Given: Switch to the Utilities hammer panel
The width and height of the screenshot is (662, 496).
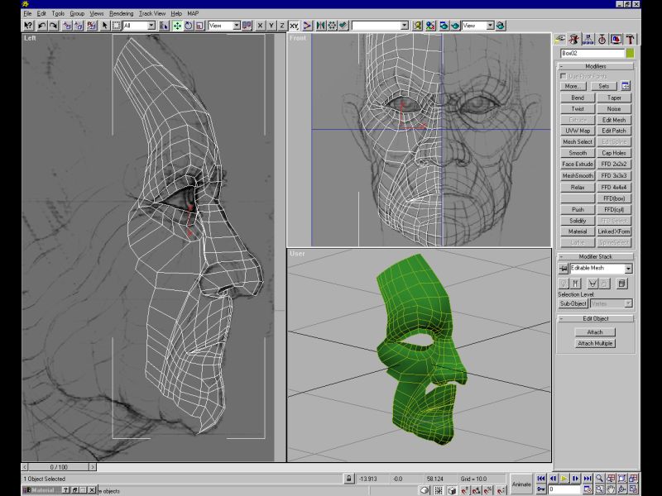Looking at the screenshot, I should (x=630, y=38).
